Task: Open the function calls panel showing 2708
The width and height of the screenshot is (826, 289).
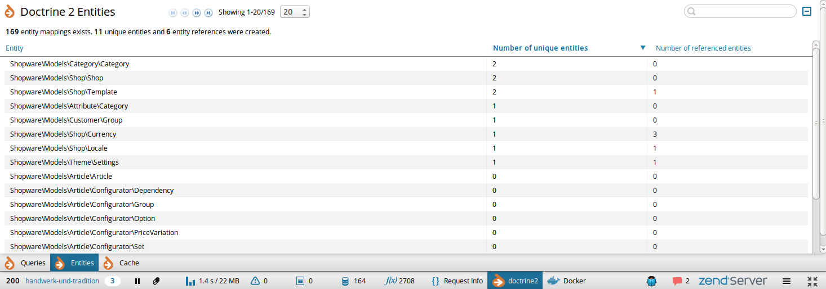Action: 400,281
